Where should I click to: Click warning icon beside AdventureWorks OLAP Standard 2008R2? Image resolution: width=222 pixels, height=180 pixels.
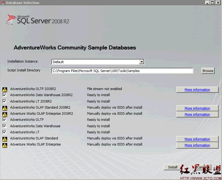5,108
